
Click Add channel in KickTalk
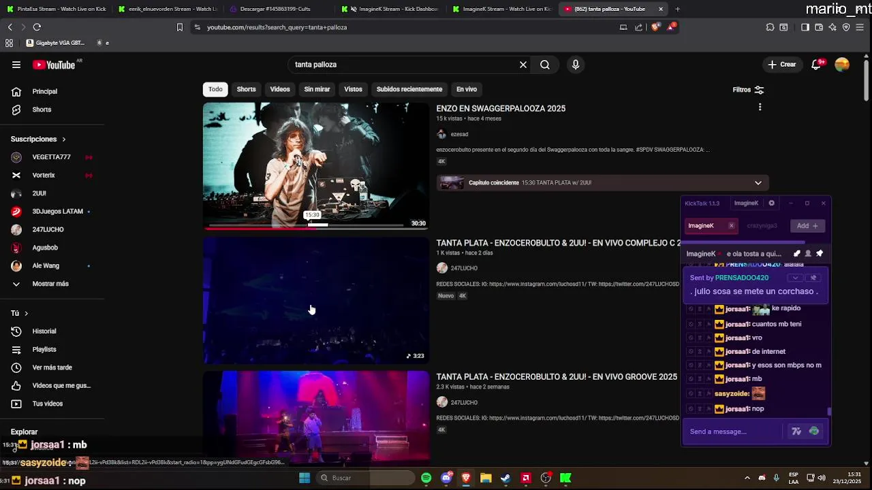807,226
